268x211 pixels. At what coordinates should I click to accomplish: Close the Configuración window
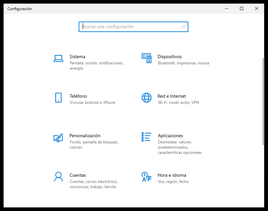[x=257, y=8]
